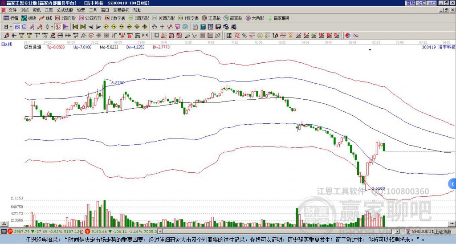This screenshot has height=244, width=456.
Task: Open the 江恩轮 Gann wheel
Action: [x=211, y=18]
